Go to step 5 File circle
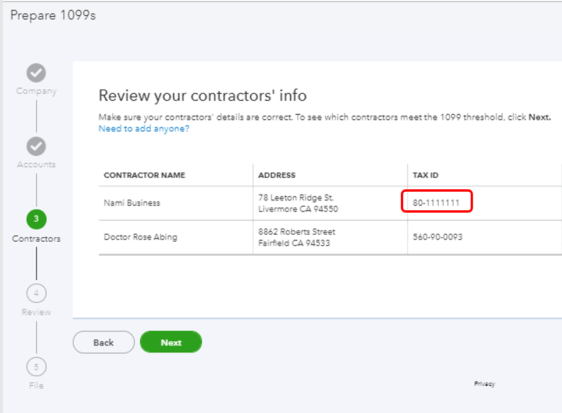 (36, 366)
